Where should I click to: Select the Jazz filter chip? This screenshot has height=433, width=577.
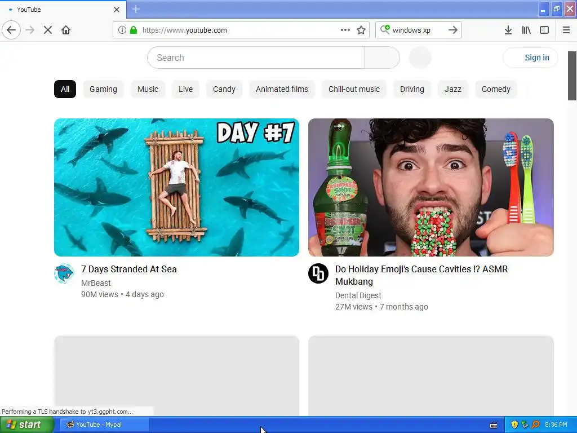(x=453, y=89)
